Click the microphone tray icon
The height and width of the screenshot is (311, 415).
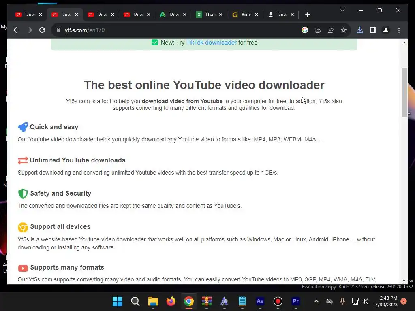click(342, 301)
